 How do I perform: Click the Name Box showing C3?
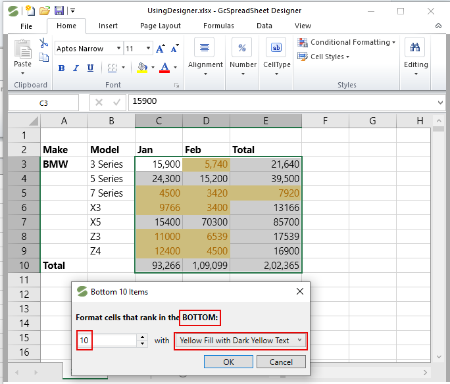point(43,103)
